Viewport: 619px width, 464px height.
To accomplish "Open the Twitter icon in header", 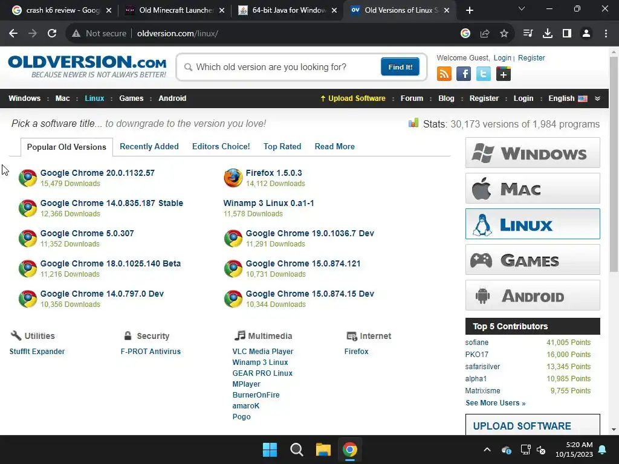I will pos(483,74).
